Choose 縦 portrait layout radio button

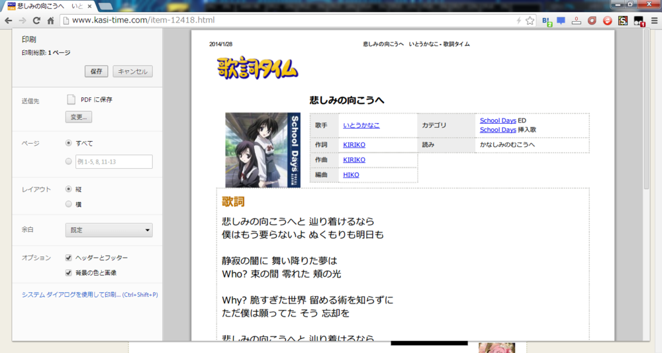pyautogui.click(x=68, y=189)
